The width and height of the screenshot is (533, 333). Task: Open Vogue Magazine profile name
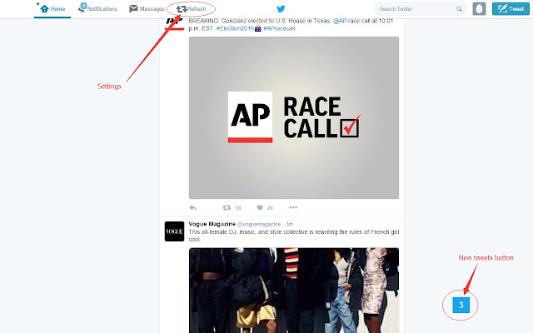pyautogui.click(x=212, y=224)
